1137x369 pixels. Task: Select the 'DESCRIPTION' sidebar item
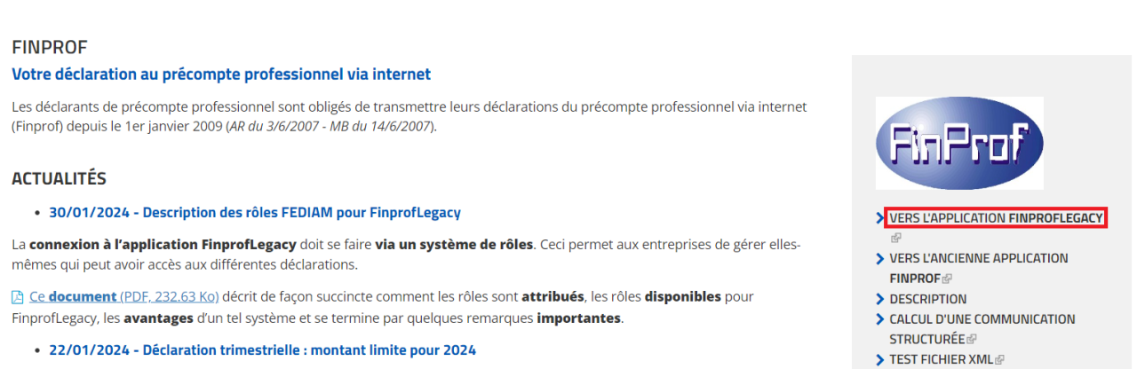pyautogui.click(x=928, y=299)
